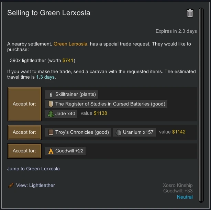Viewport: 211px width, 210px height.
Task: Jump to Green Lerxosla settlement
Action: 33,169
